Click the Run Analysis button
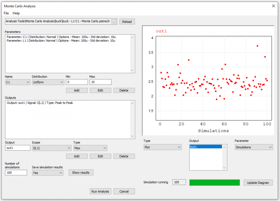This screenshot has width=280, height=201. [x=100, y=191]
